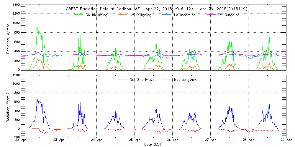Image resolution: width=295 pixels, height=147 pixels.
Task: Click the 29-Apr date tick label
Action: 286,140
